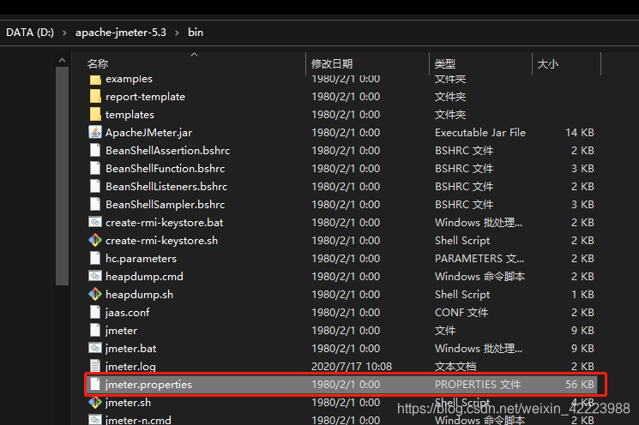Expand the chevron after DATA (D:)
This screenshot has height=425, width=639.
coord(64,33)
